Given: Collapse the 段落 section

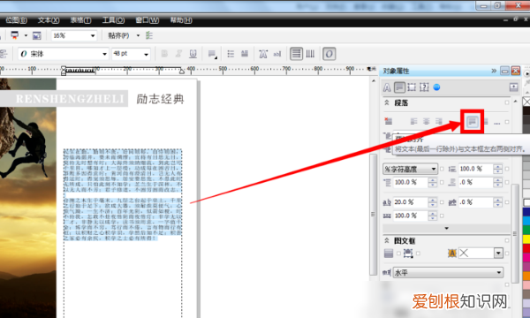Looking at the screenshot, I should (x=387, y=102).
